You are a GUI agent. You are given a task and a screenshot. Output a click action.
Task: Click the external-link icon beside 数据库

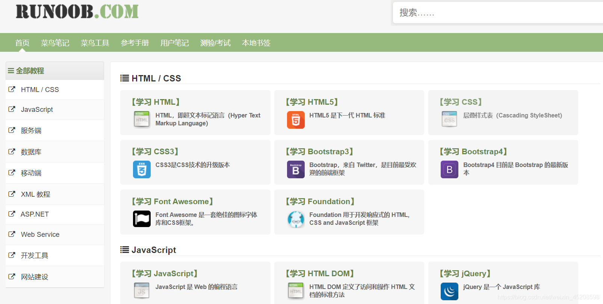tap(12, 152)
